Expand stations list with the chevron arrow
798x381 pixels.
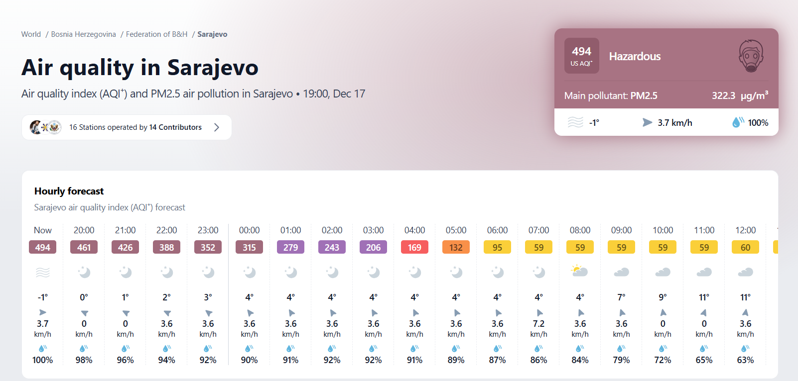217,127
